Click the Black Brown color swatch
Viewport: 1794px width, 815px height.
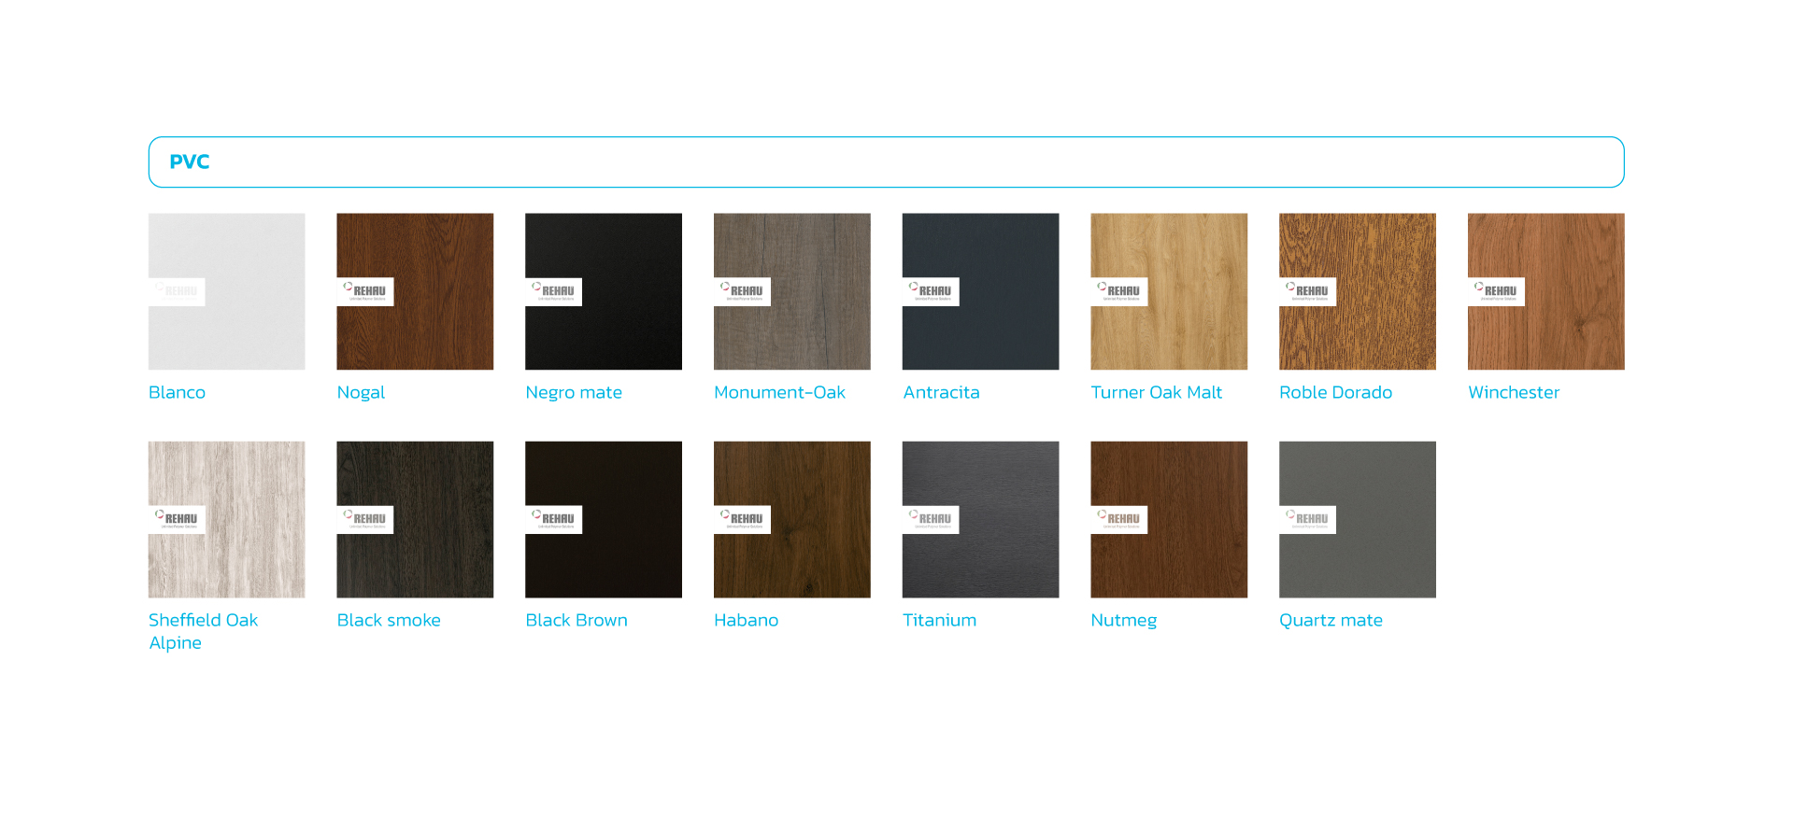coord(604,520)
